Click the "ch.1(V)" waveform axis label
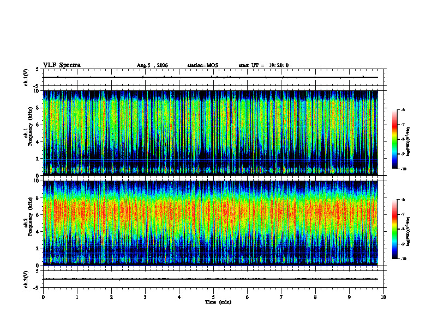This screenshot has height=333, width=432. [26, 77]
